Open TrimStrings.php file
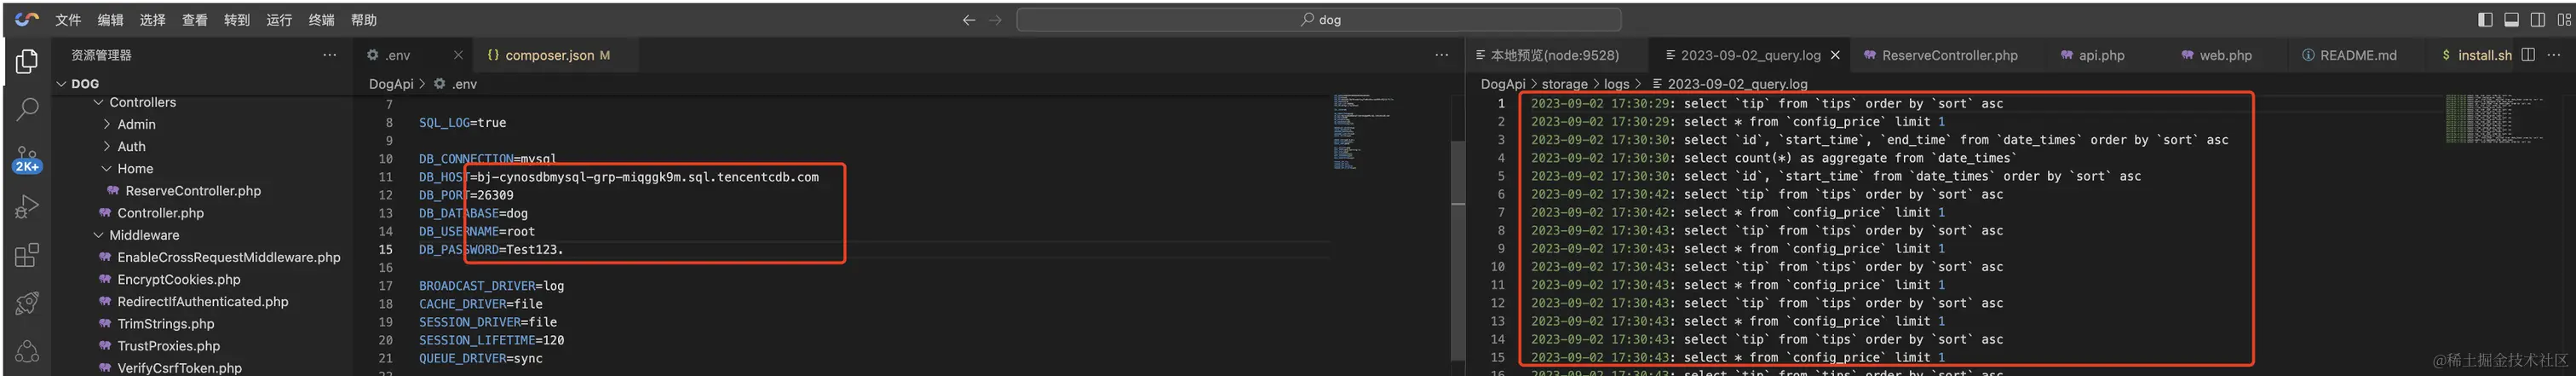The width and height of the screenshot is (2576, 376). (x=165, y=324)
